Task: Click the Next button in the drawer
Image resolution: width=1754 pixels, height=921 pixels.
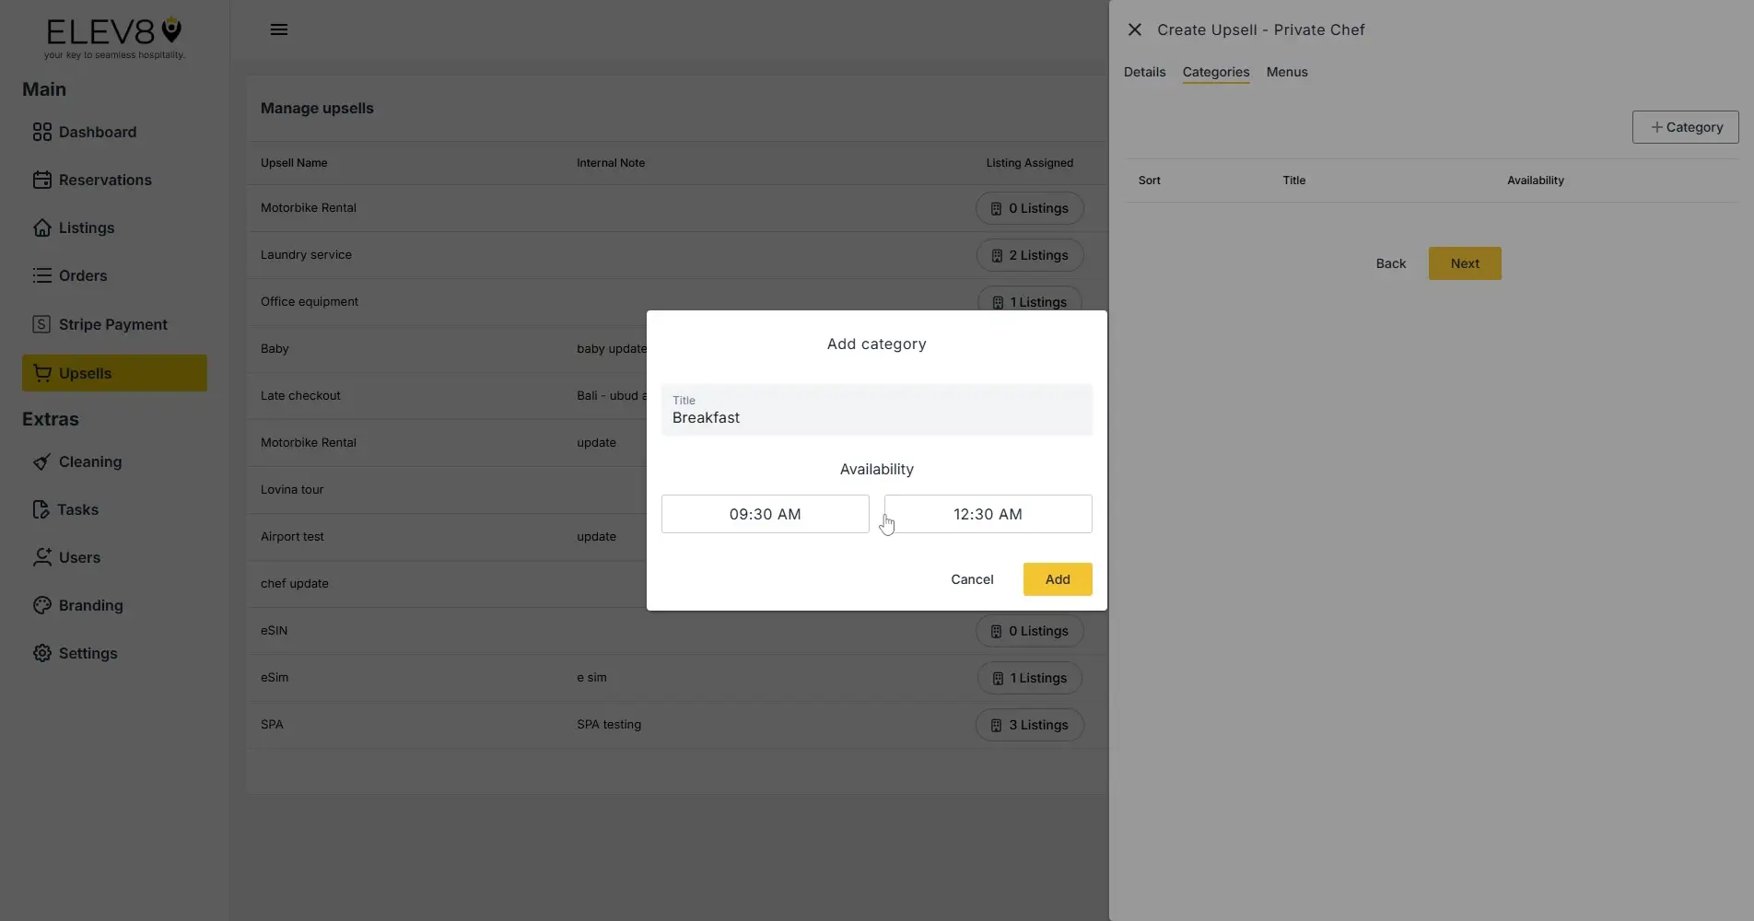Action: [x=1464, y=263]
